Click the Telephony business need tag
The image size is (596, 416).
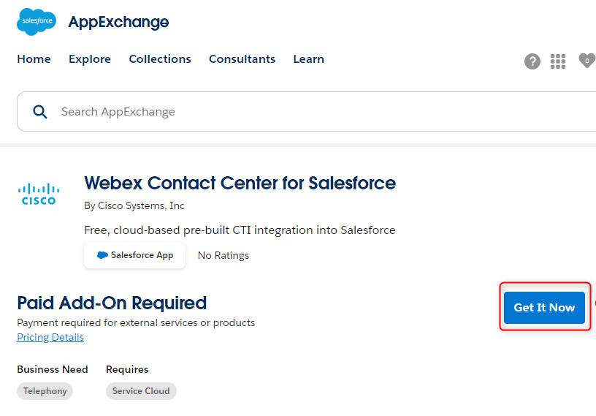click(45, 391)
